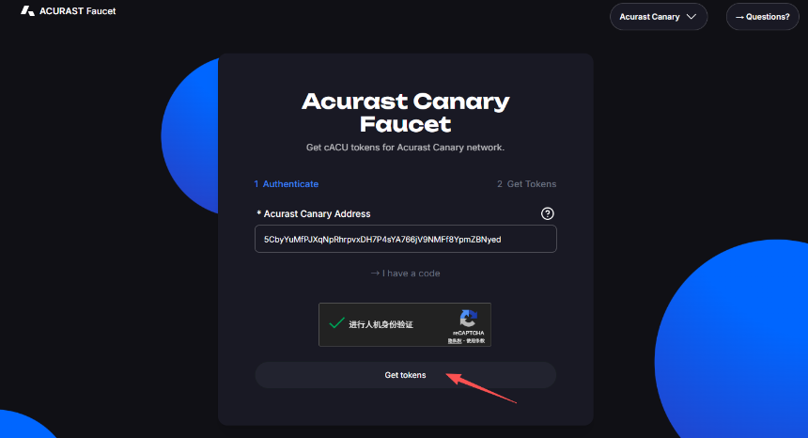Switch to step 1 Authenticate
Viewport: 808px width, 438px height.
[x=286, y=184]
